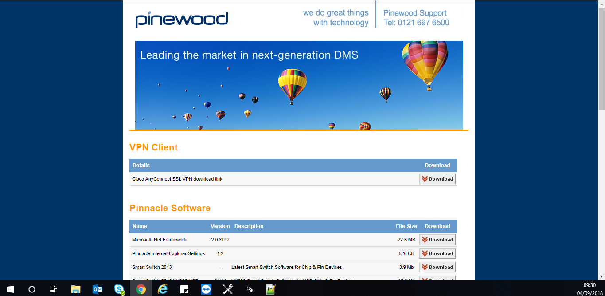
Task: Click the 'Description' column header
Action: pos(249,226)
